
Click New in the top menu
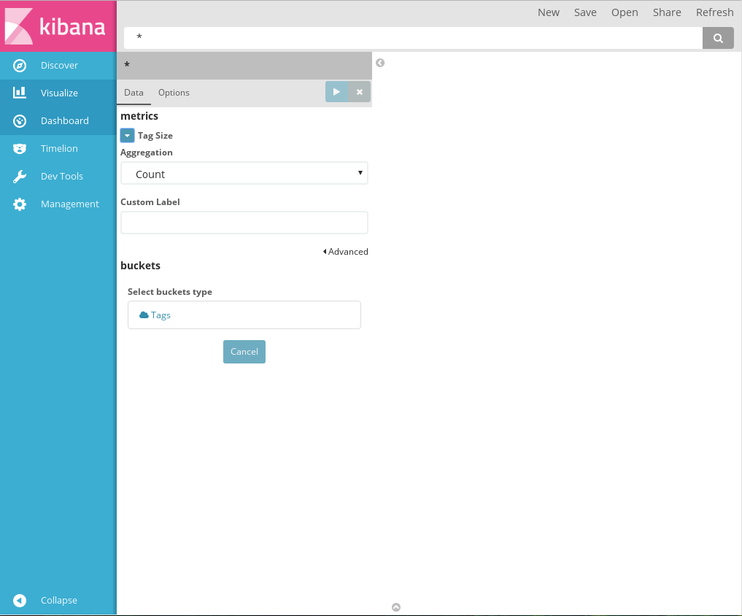pyautogui.click(x=549, y=13)
